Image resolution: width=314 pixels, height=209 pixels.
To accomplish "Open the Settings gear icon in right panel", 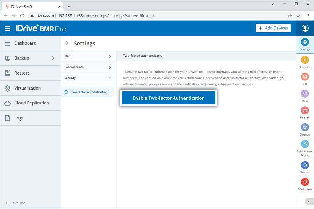I will [x=305, y=42].
